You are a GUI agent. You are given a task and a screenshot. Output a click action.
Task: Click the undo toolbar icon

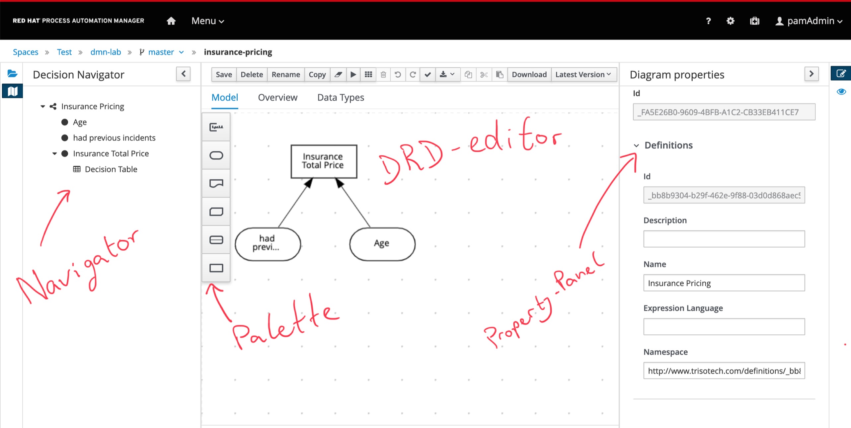click(x=398, y=74)
